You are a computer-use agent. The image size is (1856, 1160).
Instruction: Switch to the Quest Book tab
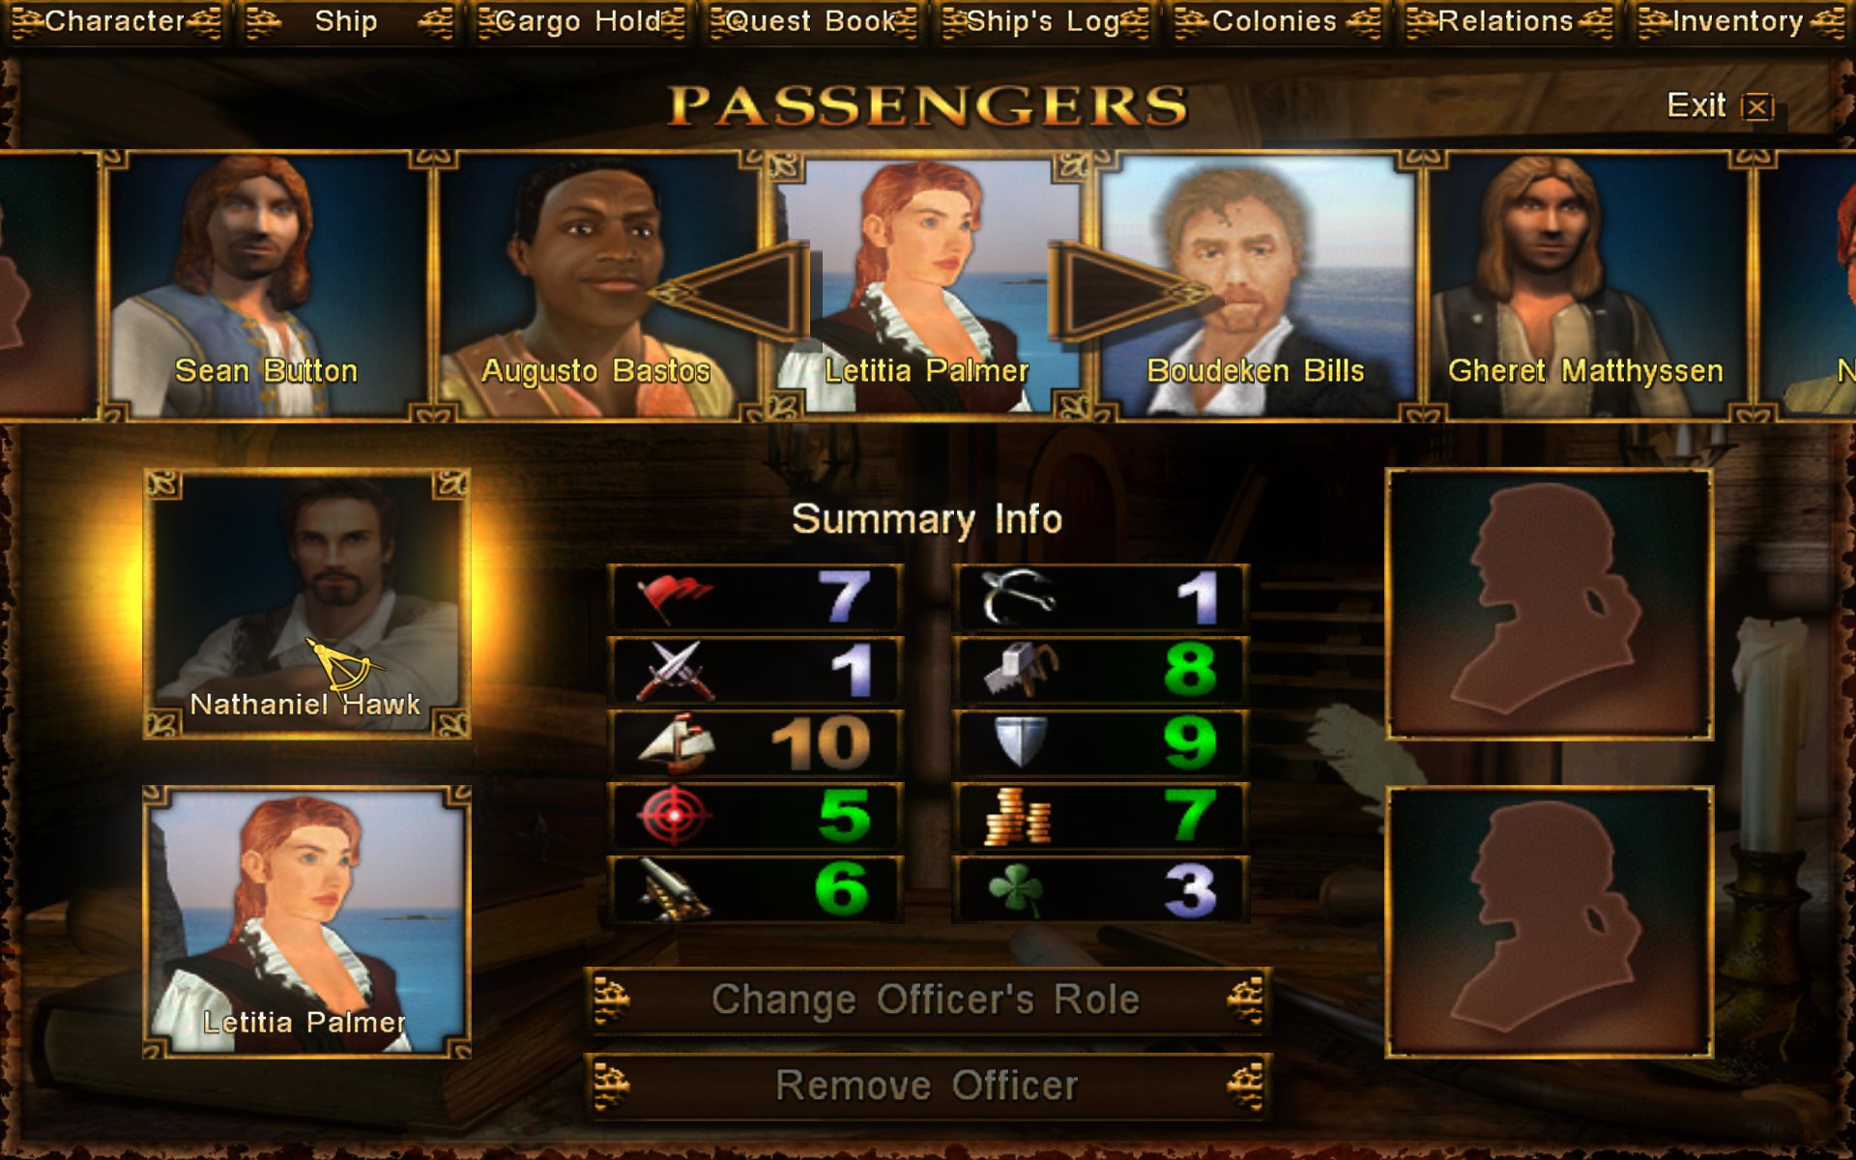click(x=813, y=21)
